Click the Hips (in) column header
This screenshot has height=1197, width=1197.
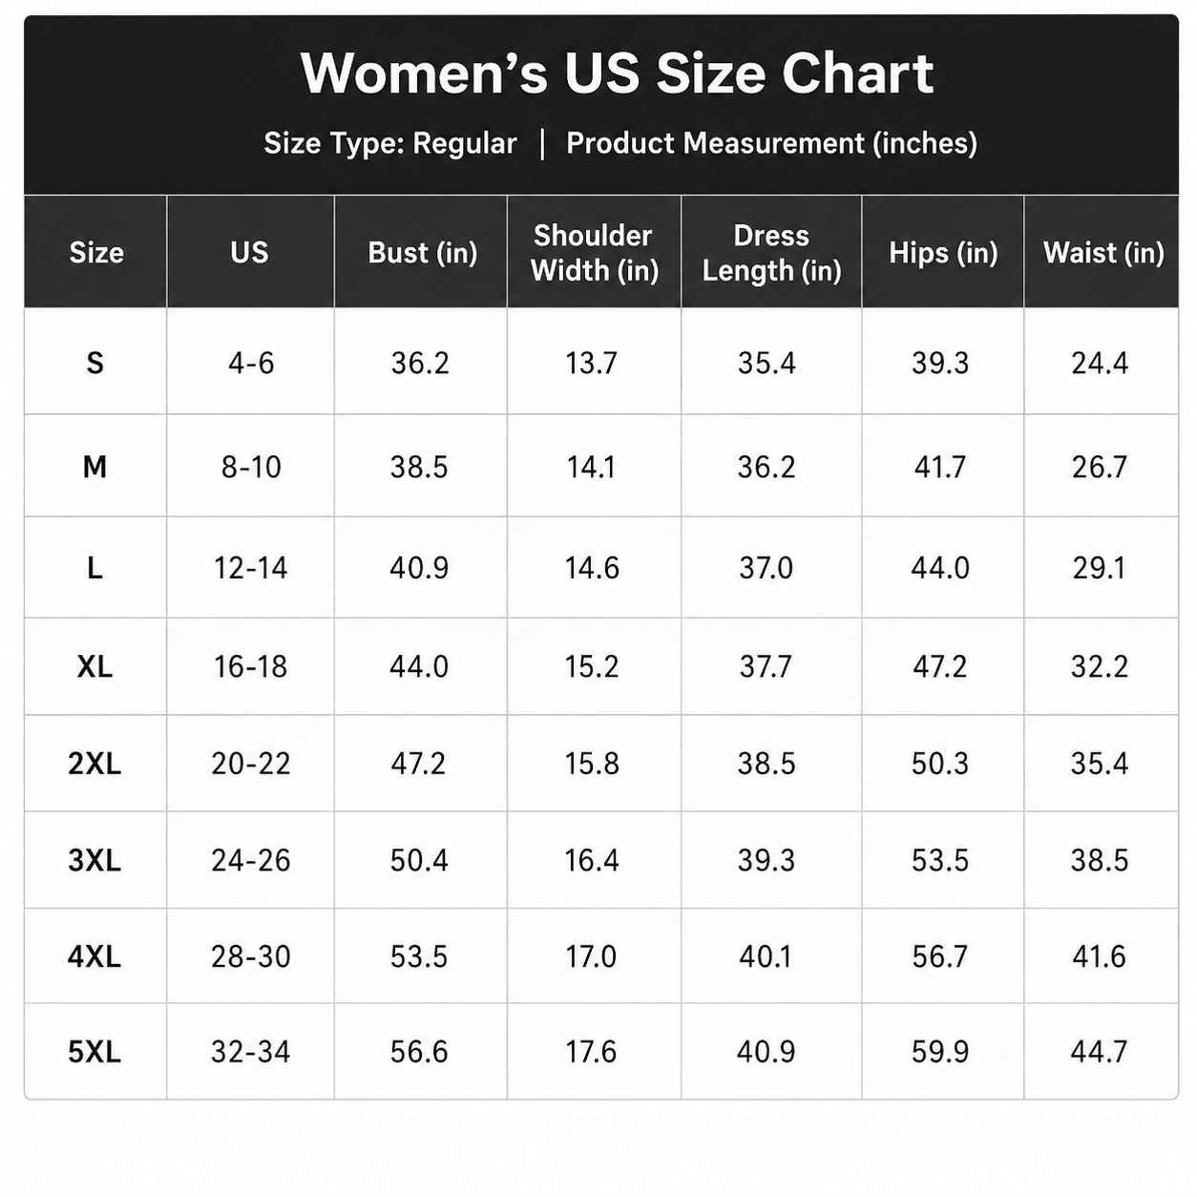943,253
